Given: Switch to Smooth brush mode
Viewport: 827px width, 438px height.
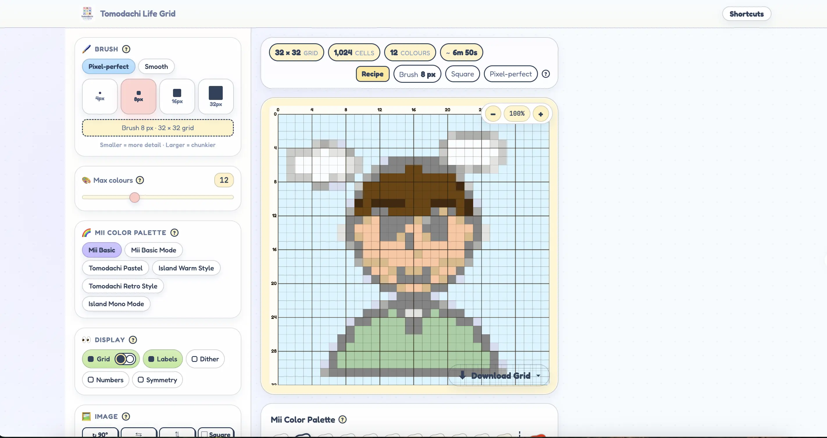Looking at the screenshot, I should pyautogui.click(x=156, y=67).
